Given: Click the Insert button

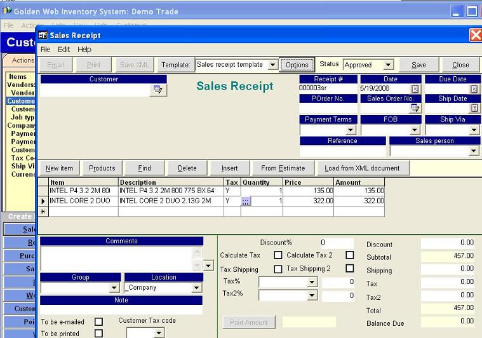Looking at the screenshot, I should coord(230,168).
